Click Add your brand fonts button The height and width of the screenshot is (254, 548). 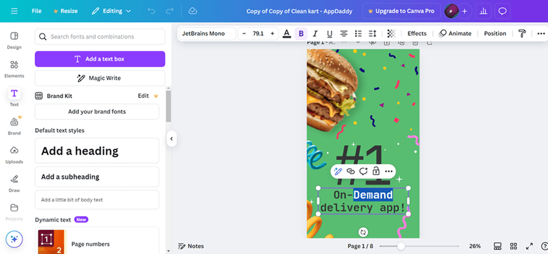tap(97, 112)
